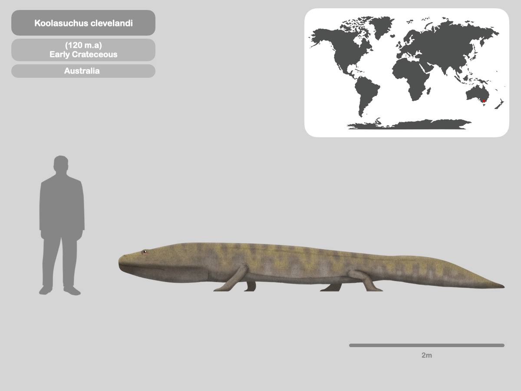Image resolution: width=521 pixels, height=391 pixels.
Task: Click the red location dot on Australia
Action: [x=484, y=101]
